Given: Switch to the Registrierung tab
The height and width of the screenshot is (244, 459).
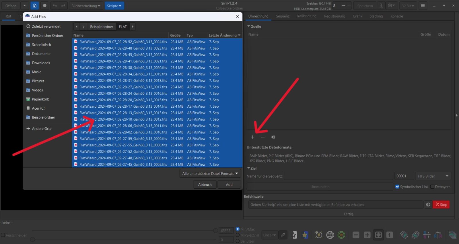Looking at the screenshot, I should click(334, 16).
